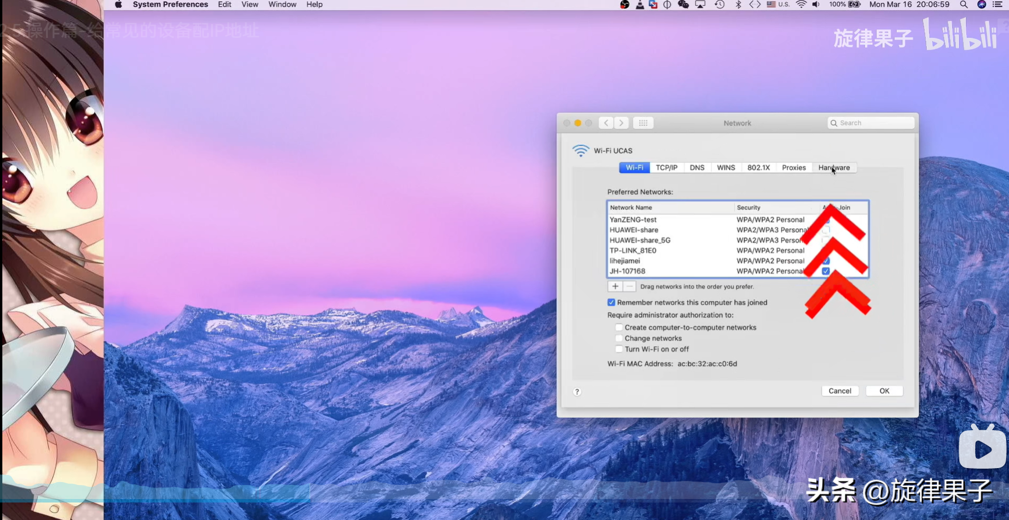This screenshot has width=1009, height=520.
Task: Click the back arrow in Network window
Action: coord(606,123)
